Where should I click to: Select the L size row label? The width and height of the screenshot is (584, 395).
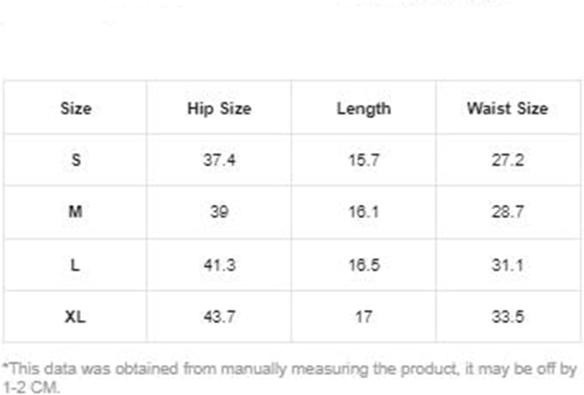point(75,264)
